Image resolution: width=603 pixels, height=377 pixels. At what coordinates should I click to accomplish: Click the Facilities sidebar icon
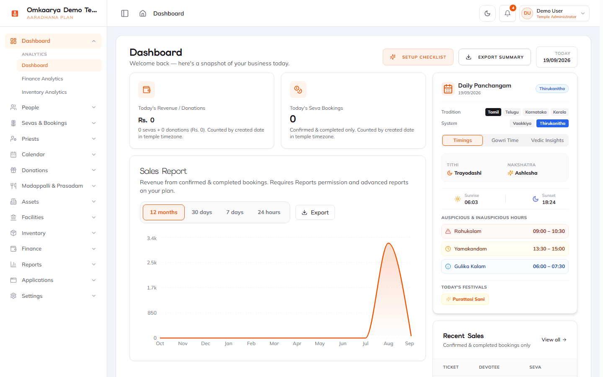(x=13, y=217)
